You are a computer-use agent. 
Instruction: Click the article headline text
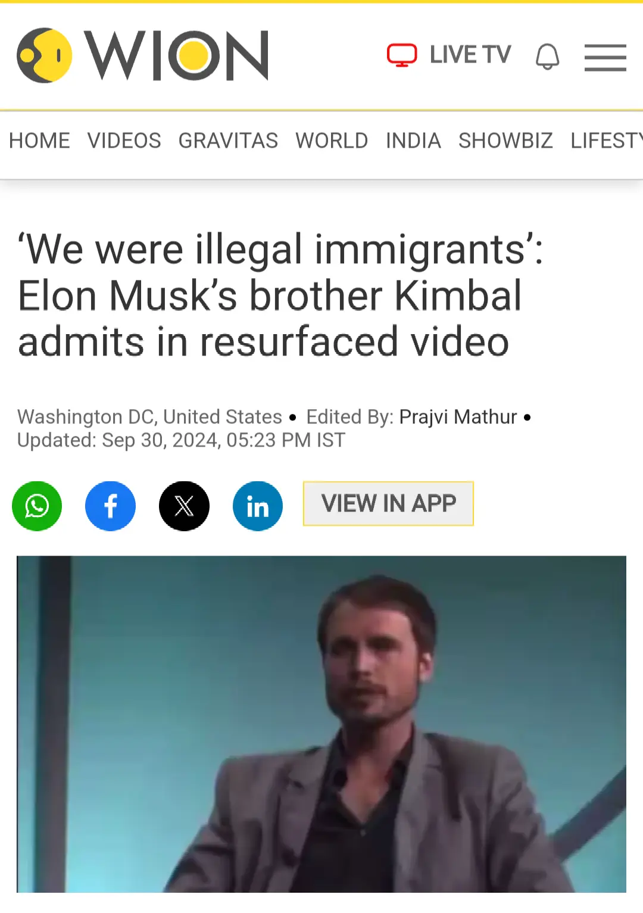[x=280, y=296]
